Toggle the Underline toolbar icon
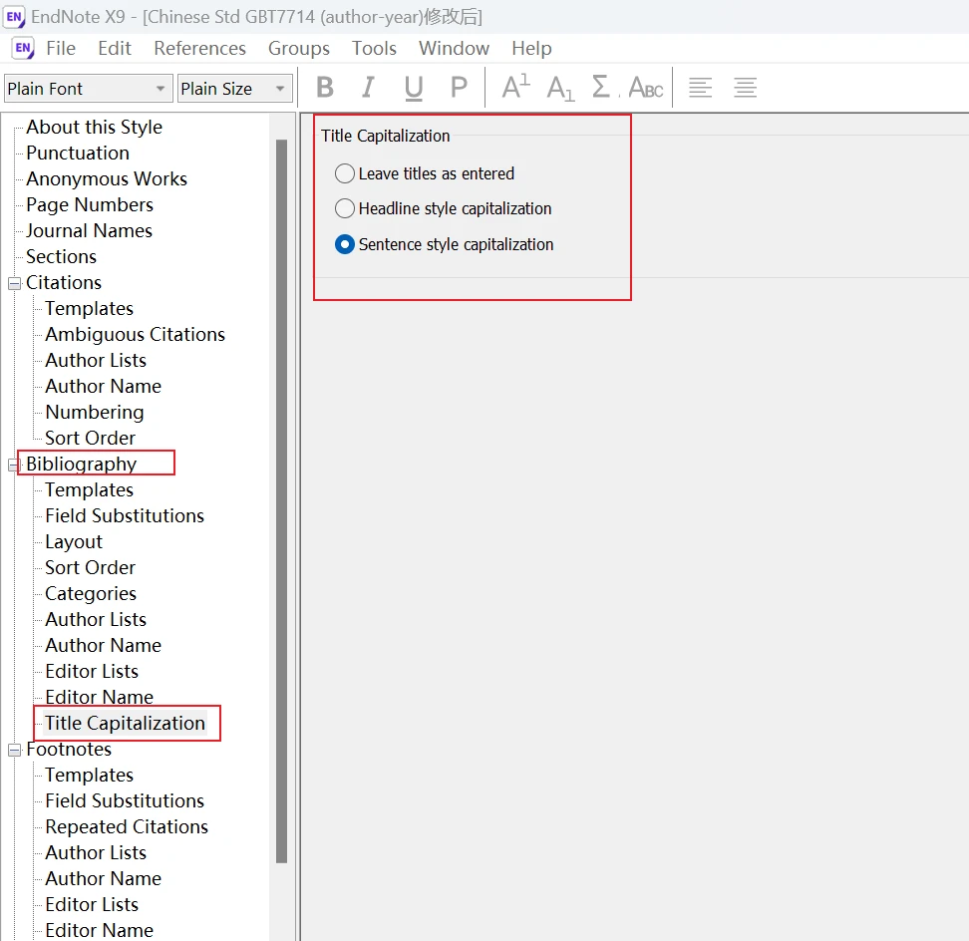This screenshot has width=969, height=941. [x=414, y=88]
